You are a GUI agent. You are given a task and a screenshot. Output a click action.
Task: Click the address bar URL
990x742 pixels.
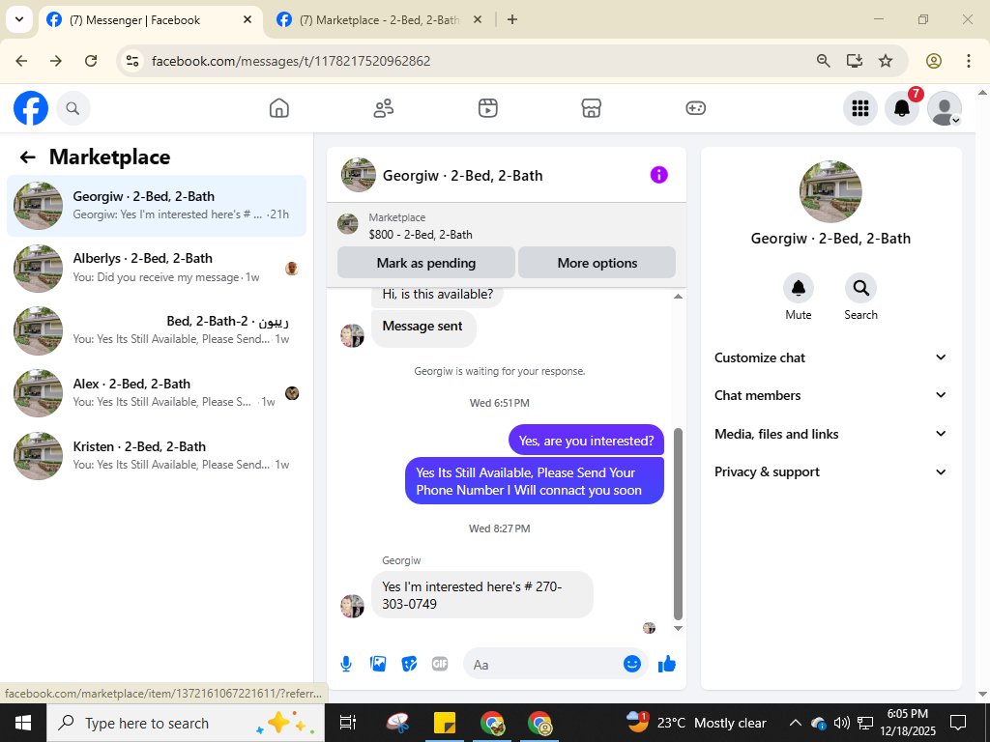click(x=291, y=61)
